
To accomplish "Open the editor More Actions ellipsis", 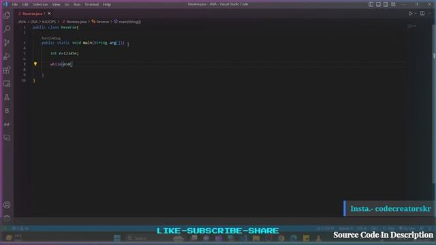I will coord(430,14).
